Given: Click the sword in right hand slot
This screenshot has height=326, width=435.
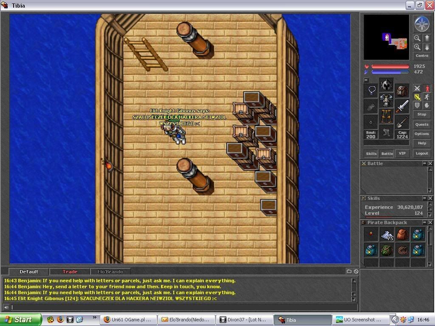Looking at the screenshot, I should point(402,107).
